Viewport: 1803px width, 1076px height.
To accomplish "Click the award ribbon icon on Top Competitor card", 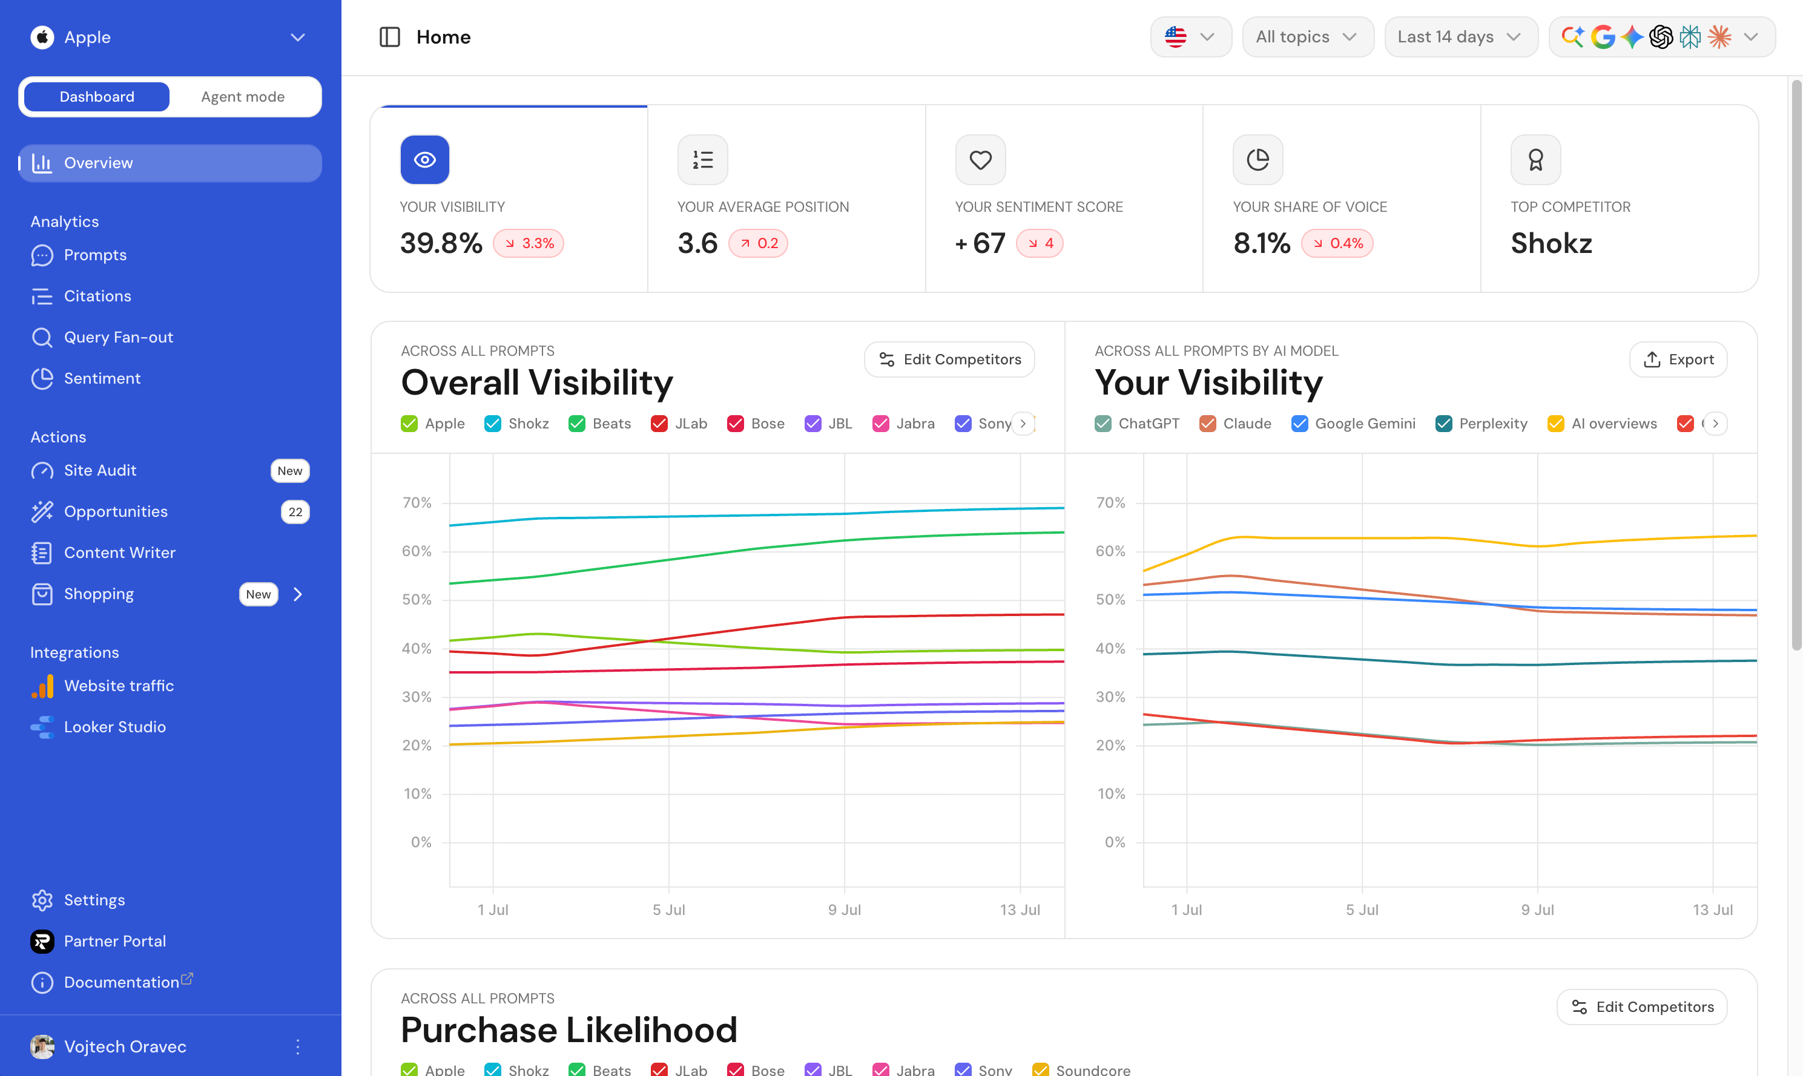I will [1535, 160].
